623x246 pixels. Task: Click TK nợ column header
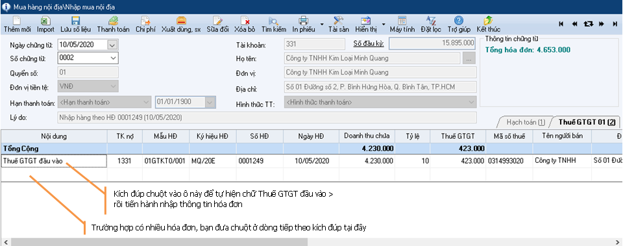click(125, 136)
